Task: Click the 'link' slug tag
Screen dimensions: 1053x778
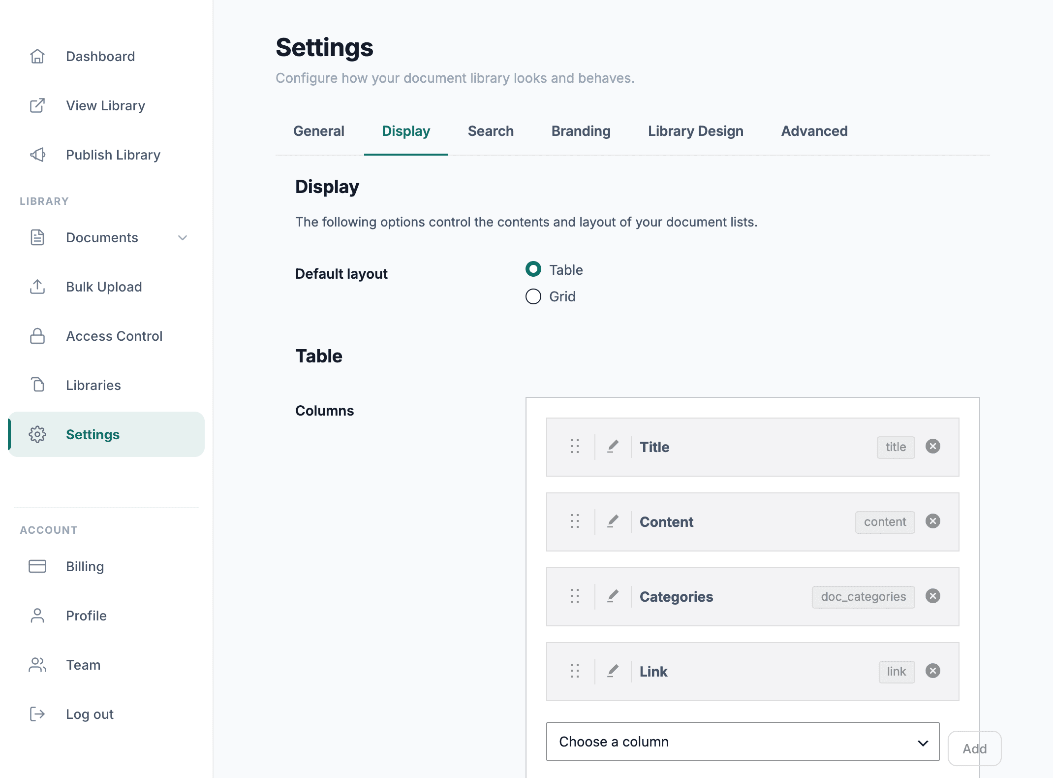Action: coord(897,672)
